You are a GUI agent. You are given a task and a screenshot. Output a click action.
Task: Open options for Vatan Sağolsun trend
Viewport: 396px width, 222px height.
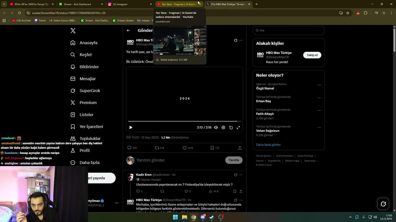(319, 127)
